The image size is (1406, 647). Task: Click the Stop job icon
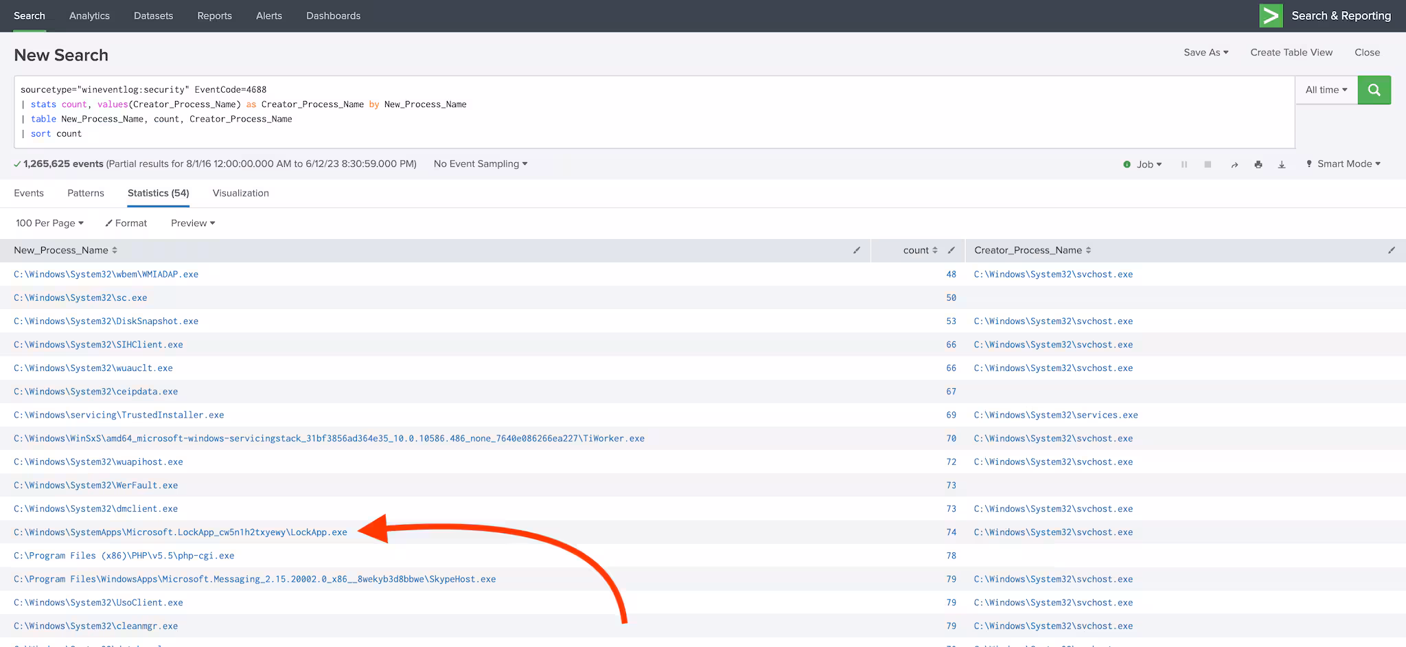tap(1207, 165)
